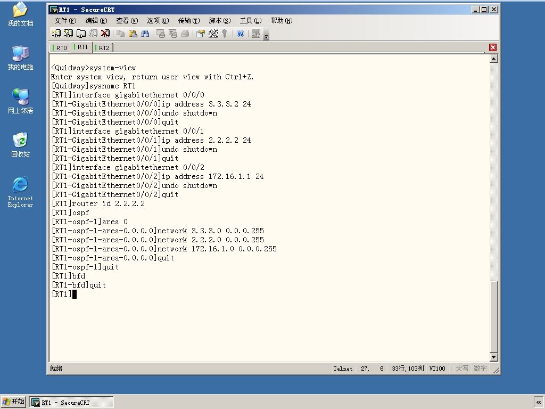Click the Quick Connect lightning icon

69,34
